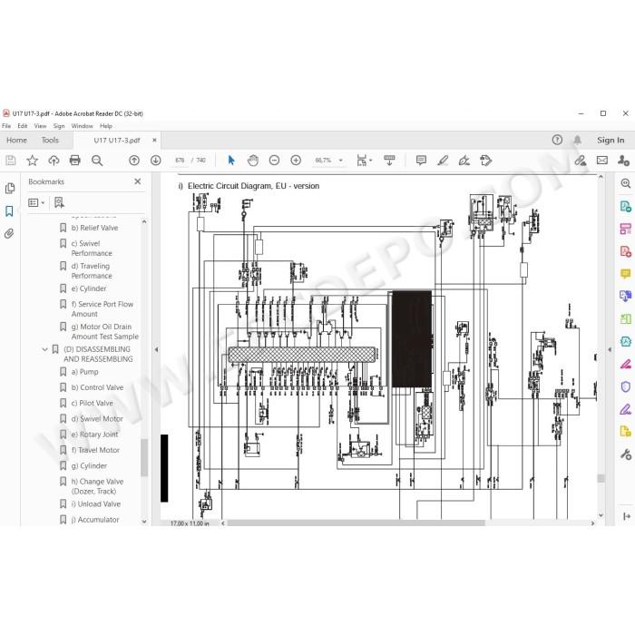Find current bookmark icon
Viewport: 635px width, 635px height.
[x=59, y=202]
